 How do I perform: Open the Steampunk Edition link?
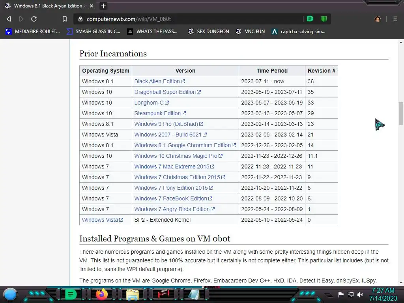click(x=160, y=113)
